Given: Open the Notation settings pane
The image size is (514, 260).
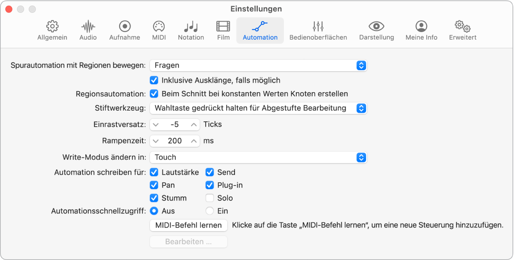Looking at the screenshot, I should (x=191, y=30).
